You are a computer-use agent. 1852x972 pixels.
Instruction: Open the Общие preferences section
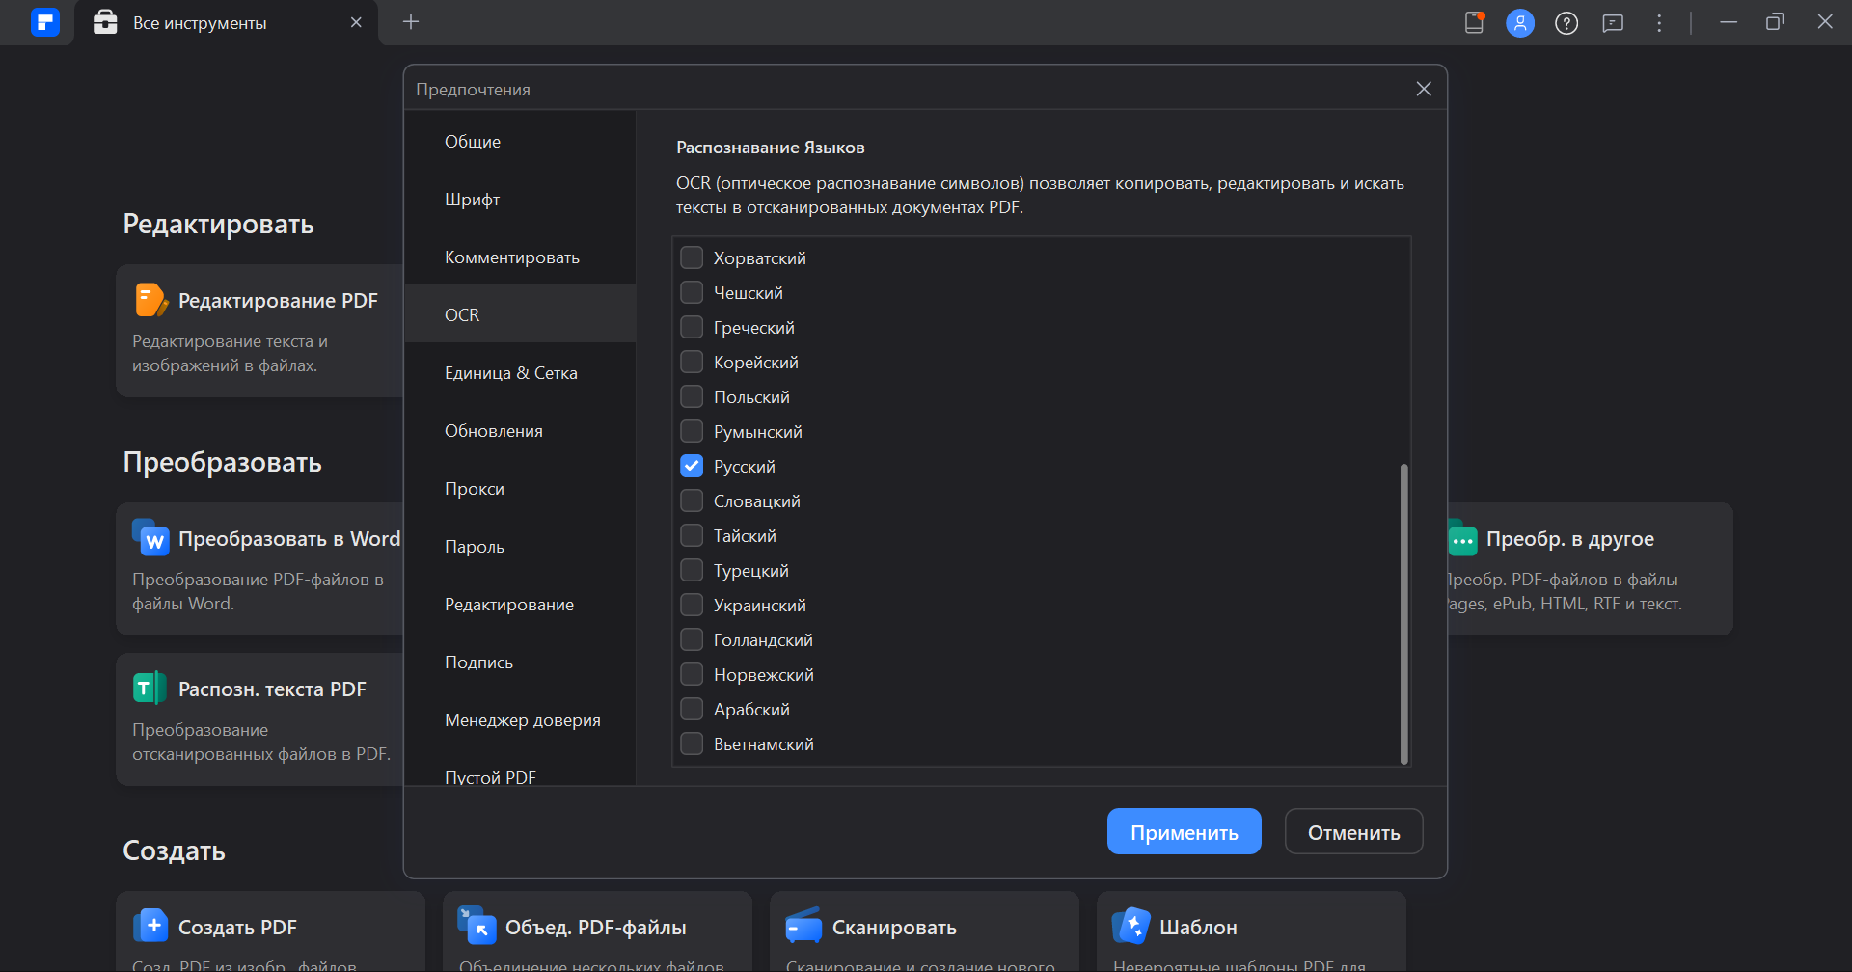pyautogui.click(x=520, y=142)
